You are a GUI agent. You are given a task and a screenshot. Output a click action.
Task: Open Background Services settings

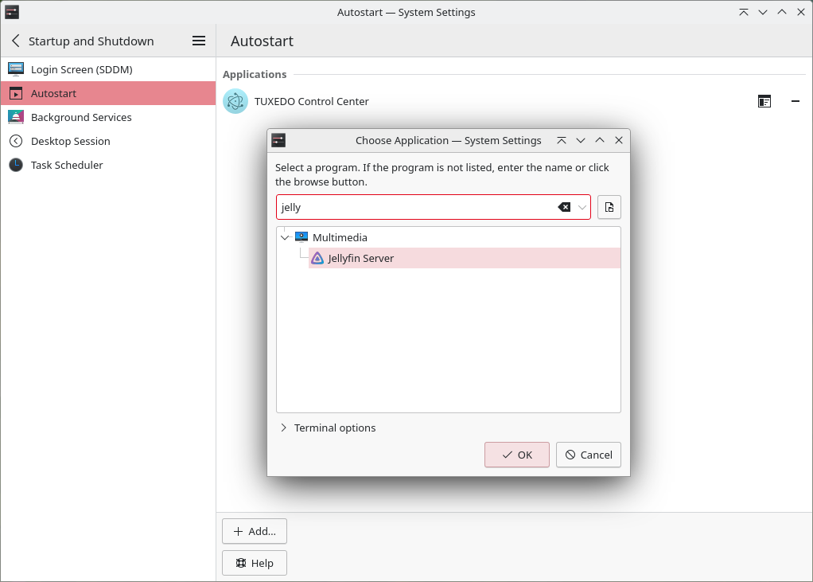pos(81,117)
